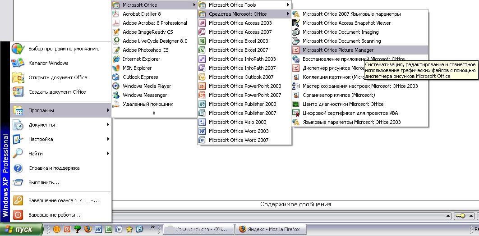Select Выполнить... from Start menu
The image size is (479, 236).
point(60,182)
